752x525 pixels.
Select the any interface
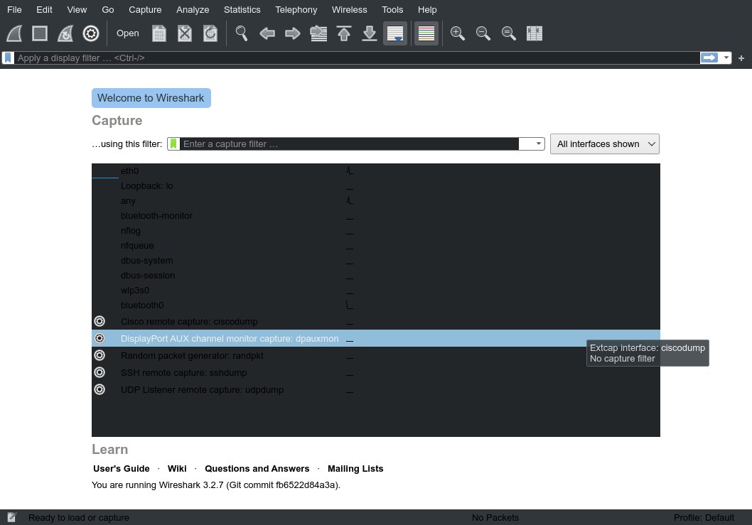point(376,201)
